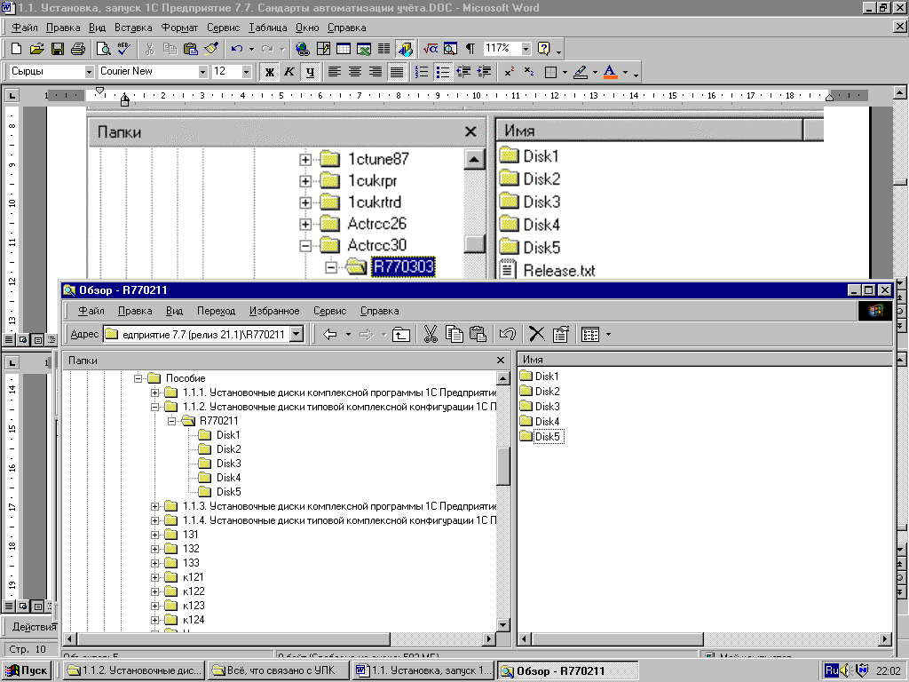This screenshot has height=682, width=909.
Task: Align text left in Word
Action: 335,72
